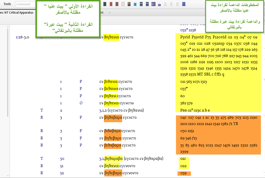Screen dimensions: 265x178
Task: Click the witness line 1201 1220 1222 1242
Action: (x=209, y=124)
